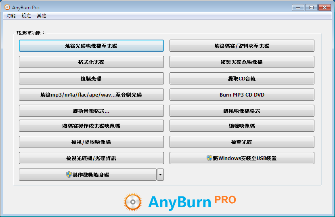Click 轉換映像檔格式 button
This screenshot has width=335, height=217.
pyautogui.click(x=242, y=111)
